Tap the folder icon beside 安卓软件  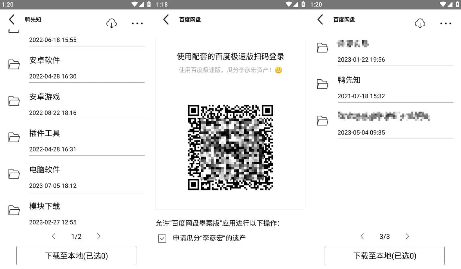point(14,64)
